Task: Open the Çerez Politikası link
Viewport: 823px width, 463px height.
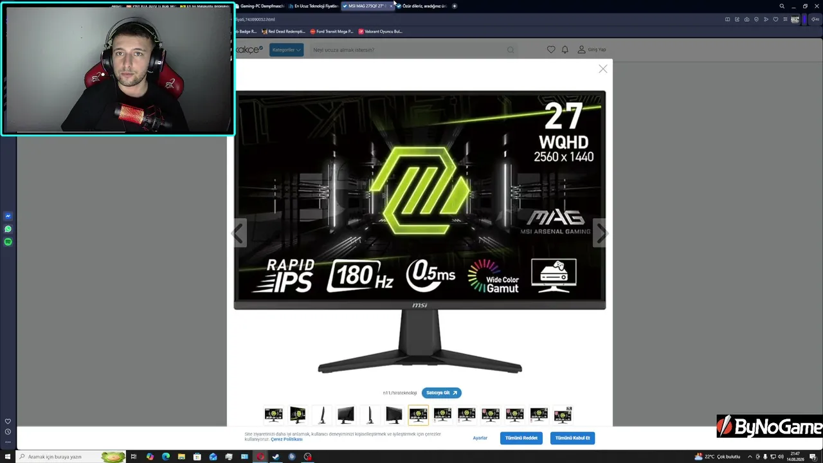Action: [x=287, y=439]
